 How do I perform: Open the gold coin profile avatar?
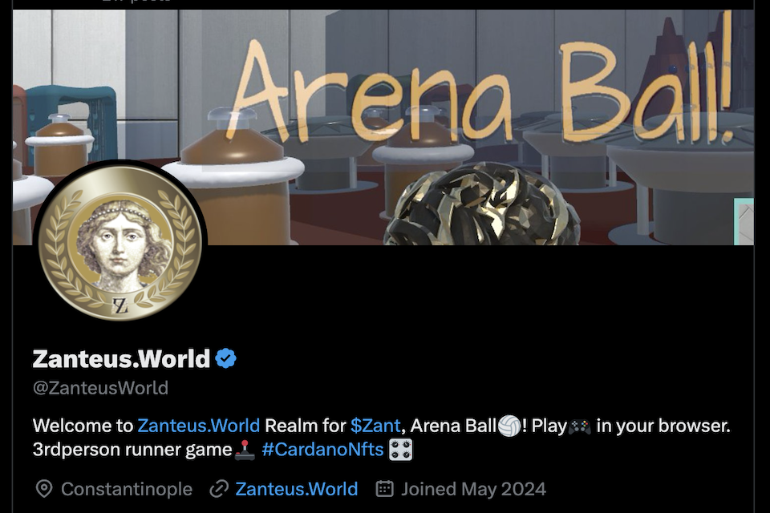[x=120, y=242]
